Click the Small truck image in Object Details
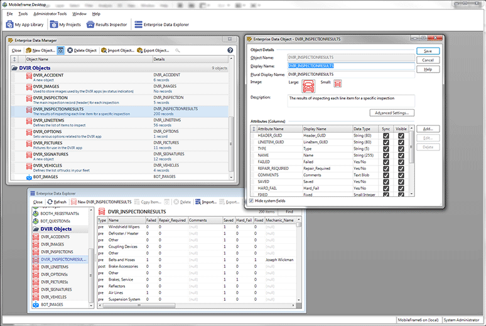The width and height of the screenshot is (486, 326). (338, 83)
